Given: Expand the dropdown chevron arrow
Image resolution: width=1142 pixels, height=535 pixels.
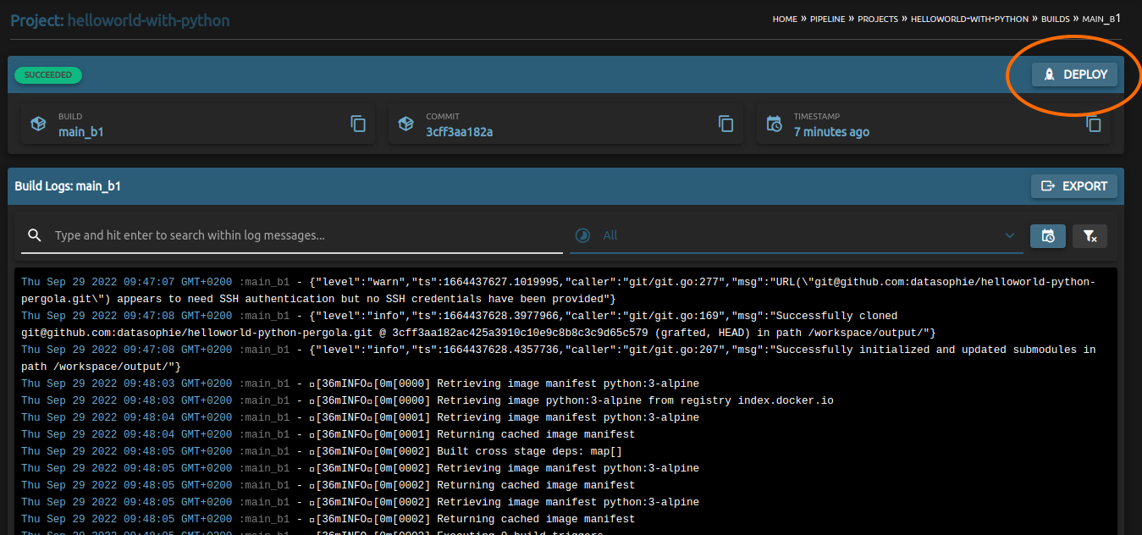Looking at the screenshot, I should pyautogui.click(x=1009, y=235).
